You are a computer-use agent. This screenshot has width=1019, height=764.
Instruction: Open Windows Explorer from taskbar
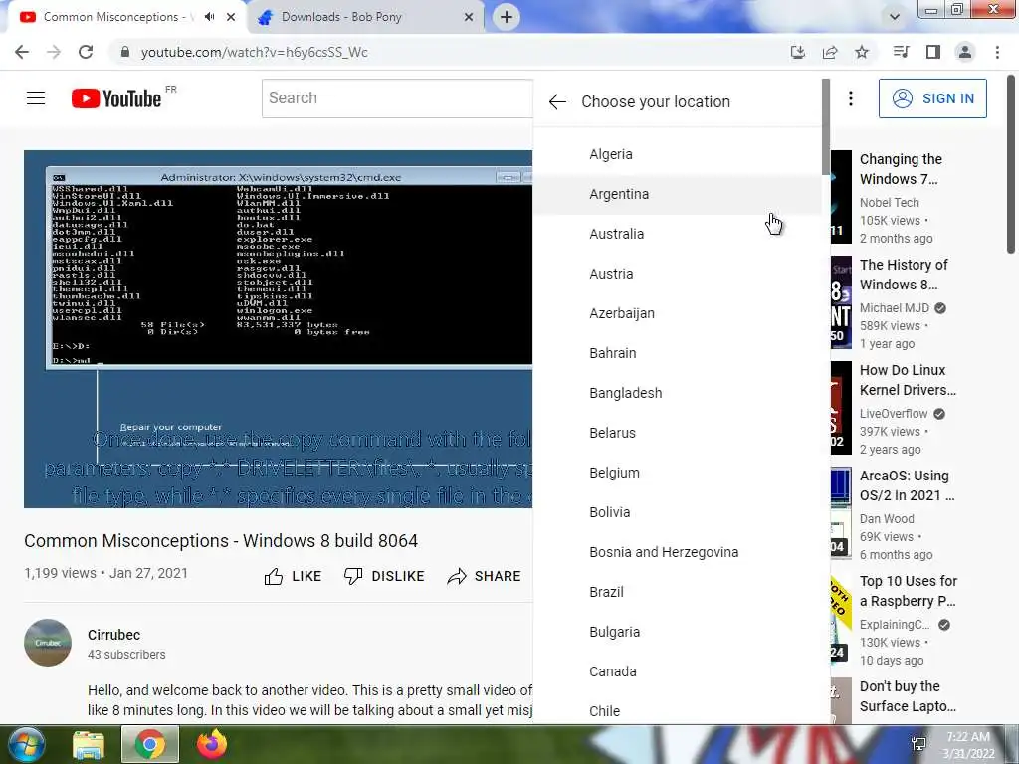pos(89,744)
